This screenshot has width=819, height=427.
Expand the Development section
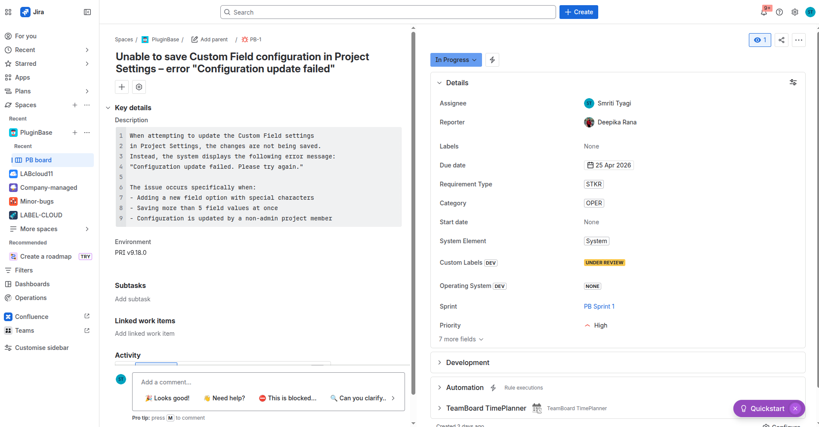coord(439,362)
